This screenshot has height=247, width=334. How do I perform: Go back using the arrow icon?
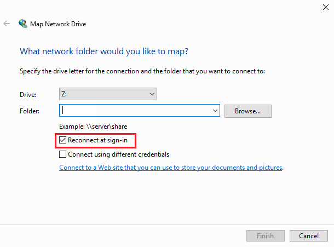(7, 24)
